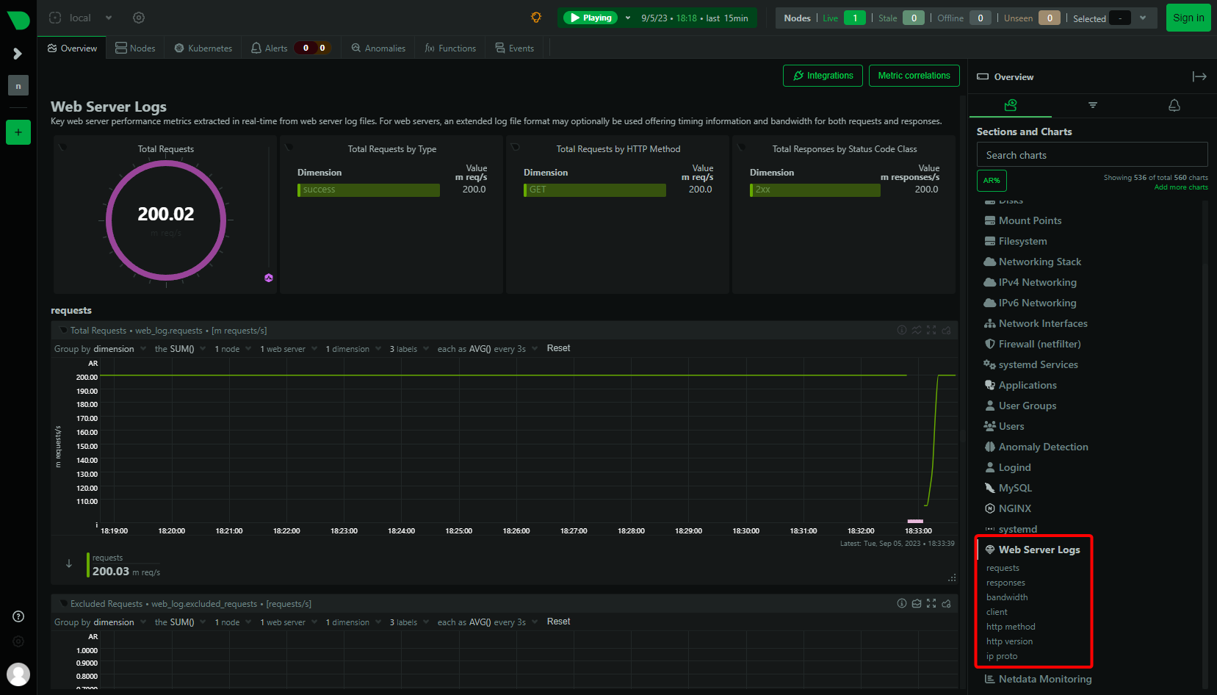Click the Add more charts link
The image size is (1217, 695).
1180,187
